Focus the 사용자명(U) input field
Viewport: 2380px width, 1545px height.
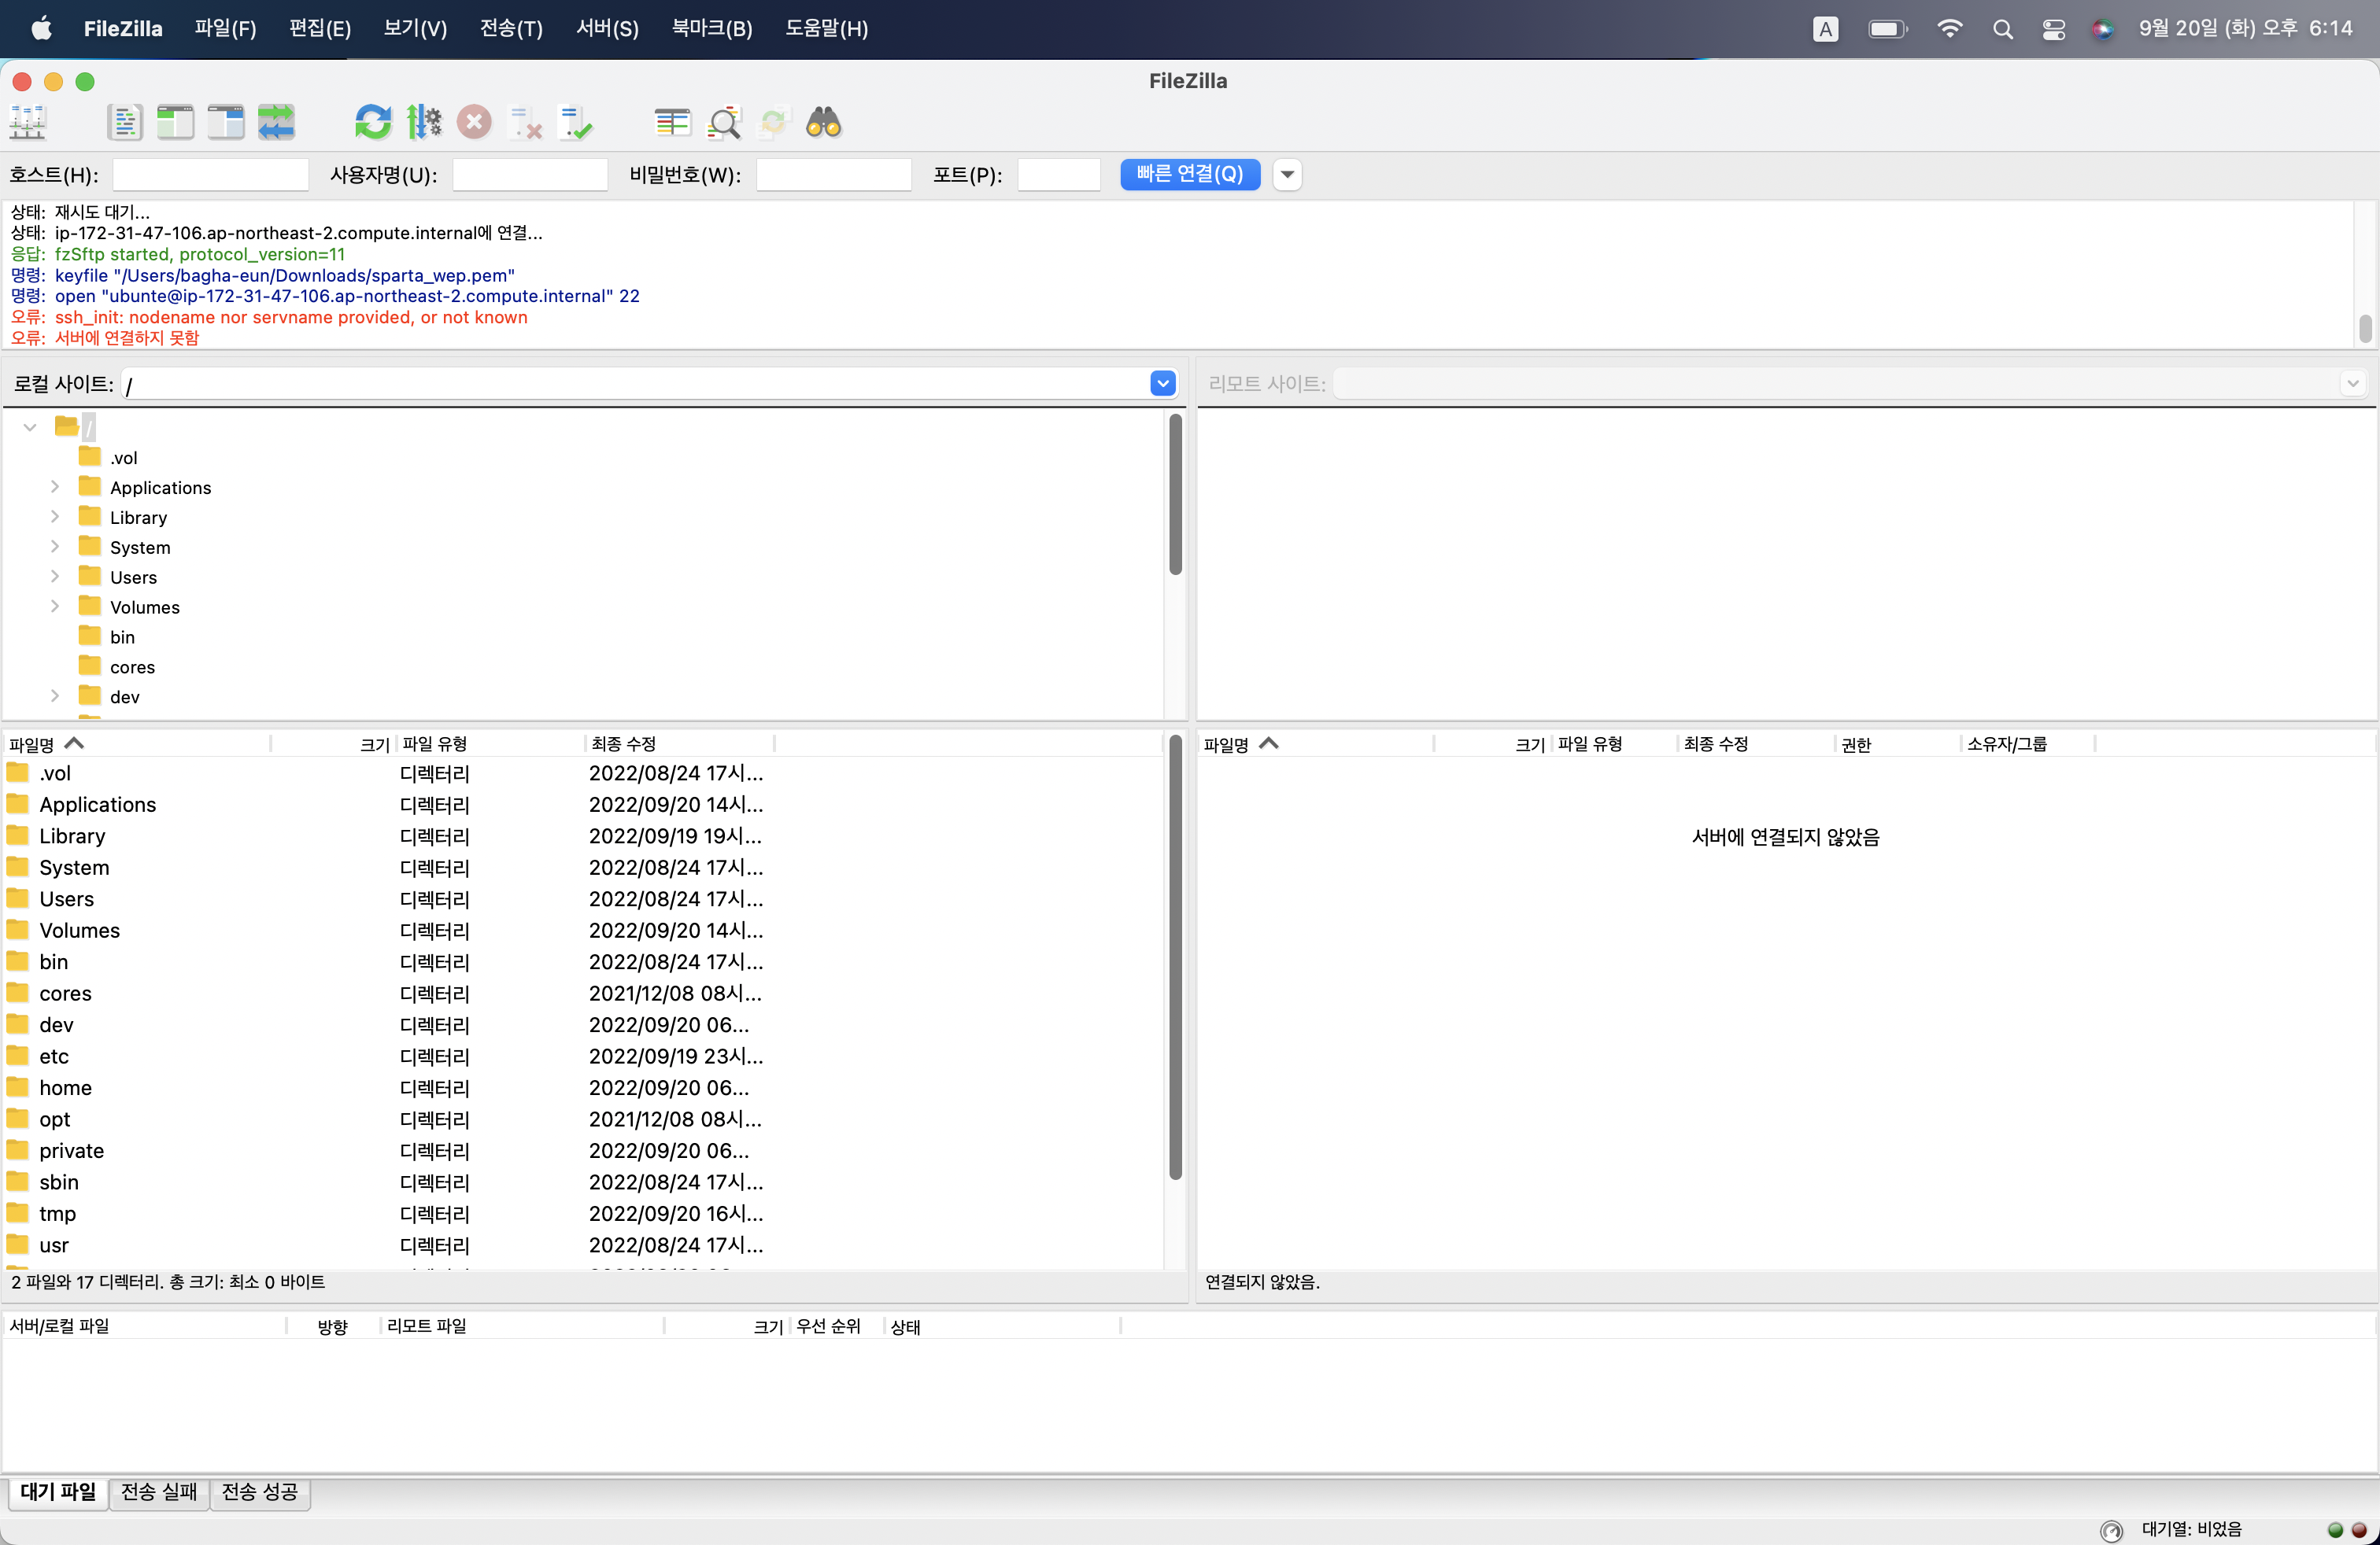tap(530, 174)
